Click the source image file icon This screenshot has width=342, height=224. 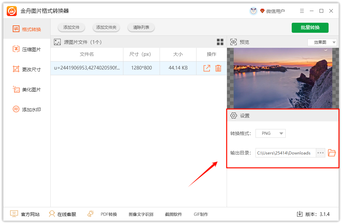click(57, 42)
